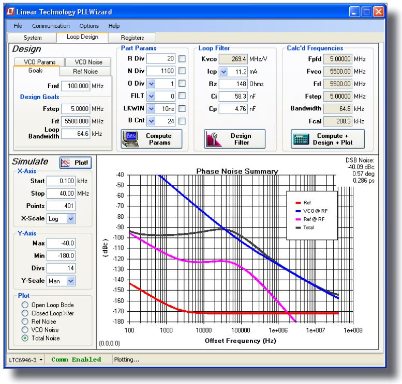The width and height of the screenshot is (402, 384).
Task: Click the Loop Bandwidth input field
Action: (x=75, y=134)
